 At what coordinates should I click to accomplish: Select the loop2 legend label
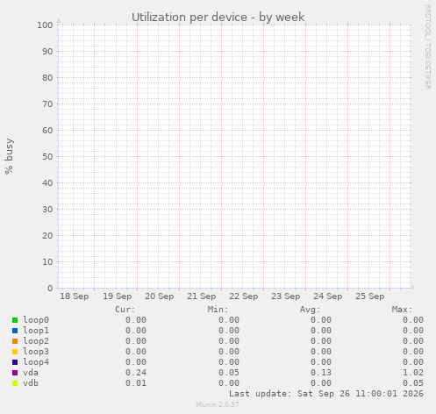click(x=36, y=341)
